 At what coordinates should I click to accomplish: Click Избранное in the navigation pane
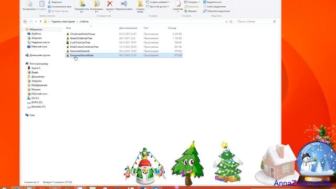[x=34, y=29]
